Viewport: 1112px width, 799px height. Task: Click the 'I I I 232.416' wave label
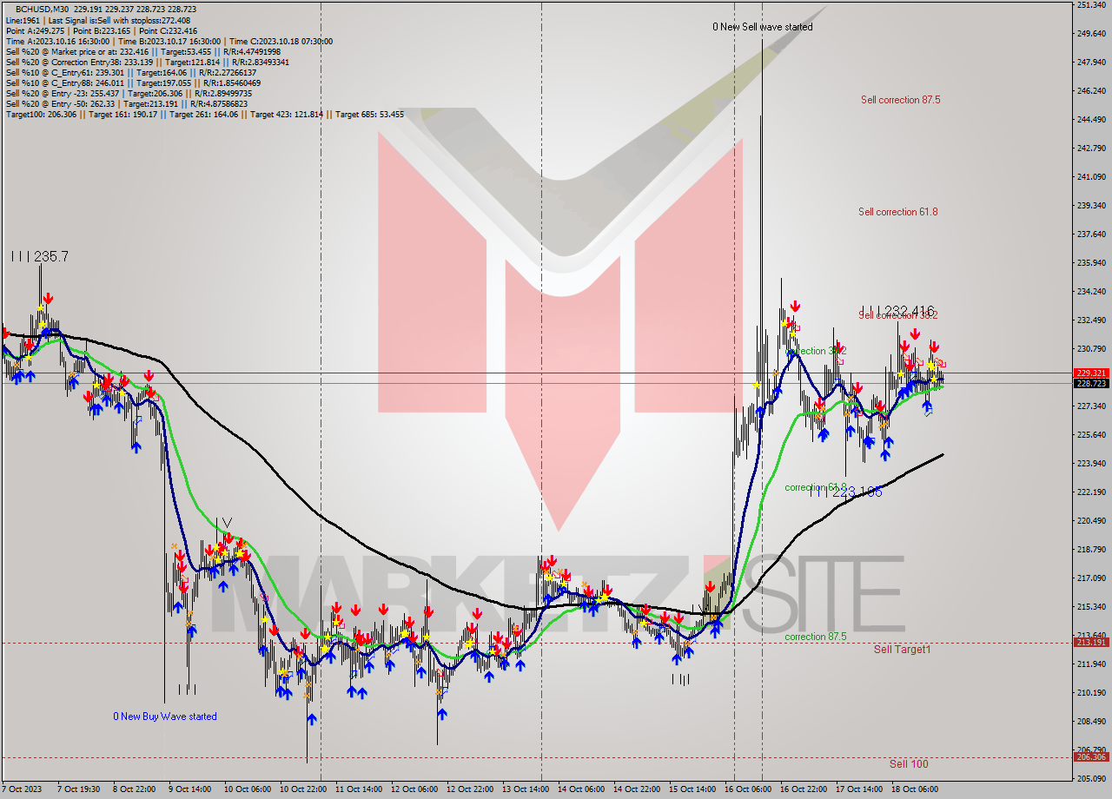(897, 310)
